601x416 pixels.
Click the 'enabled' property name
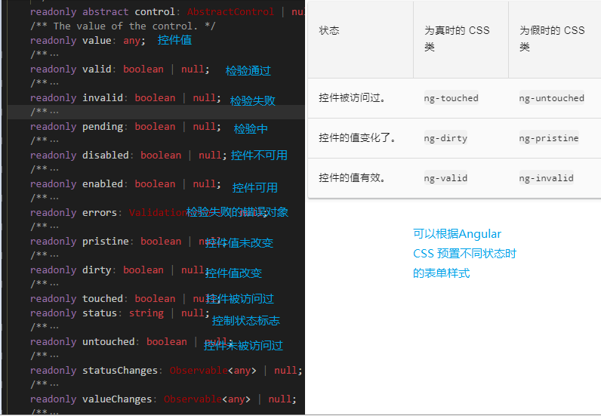click(x=103, y=184)
